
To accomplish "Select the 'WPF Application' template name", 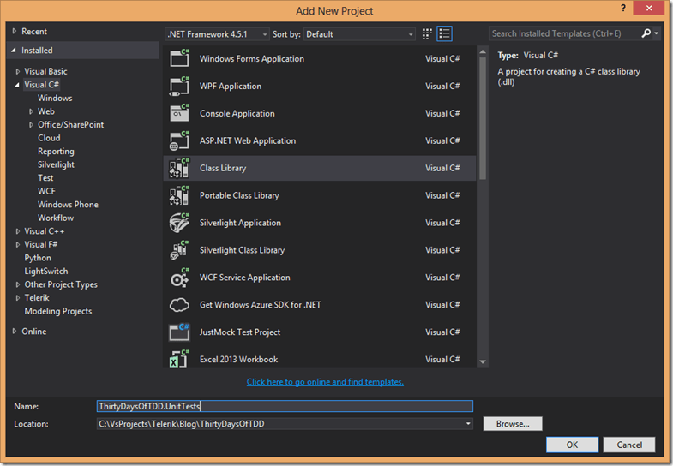I will tap(231, 87).
